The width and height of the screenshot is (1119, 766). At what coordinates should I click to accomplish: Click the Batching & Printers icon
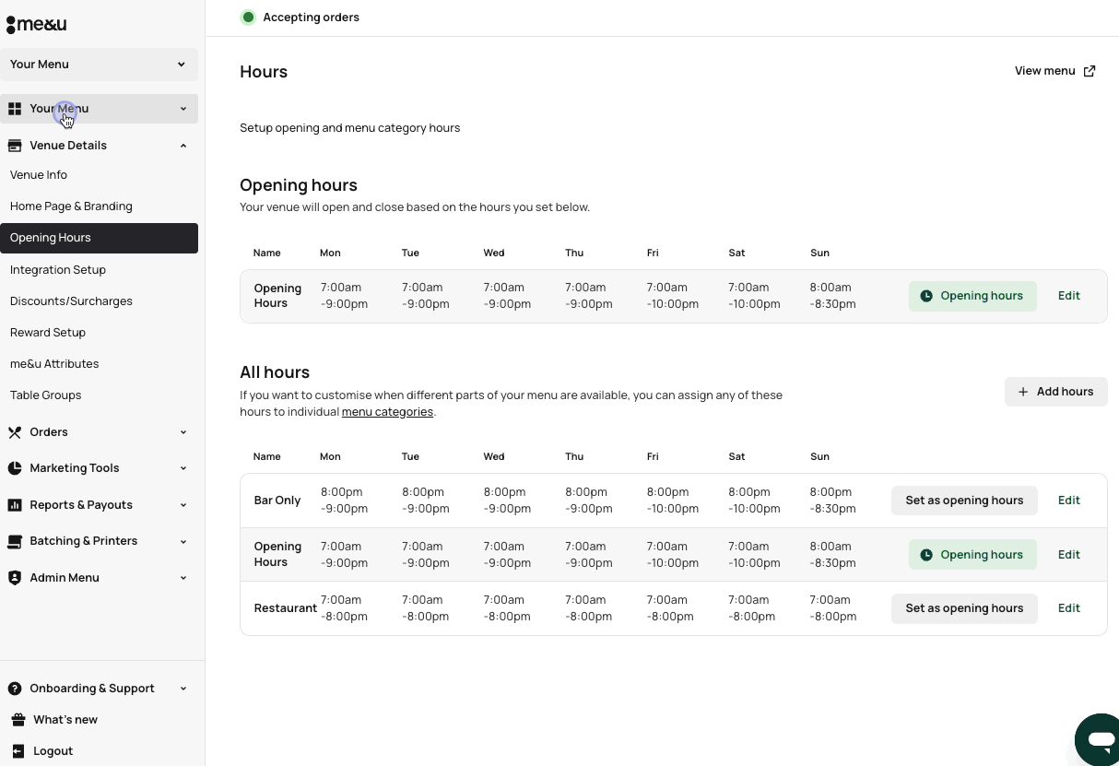coord(15,541)
